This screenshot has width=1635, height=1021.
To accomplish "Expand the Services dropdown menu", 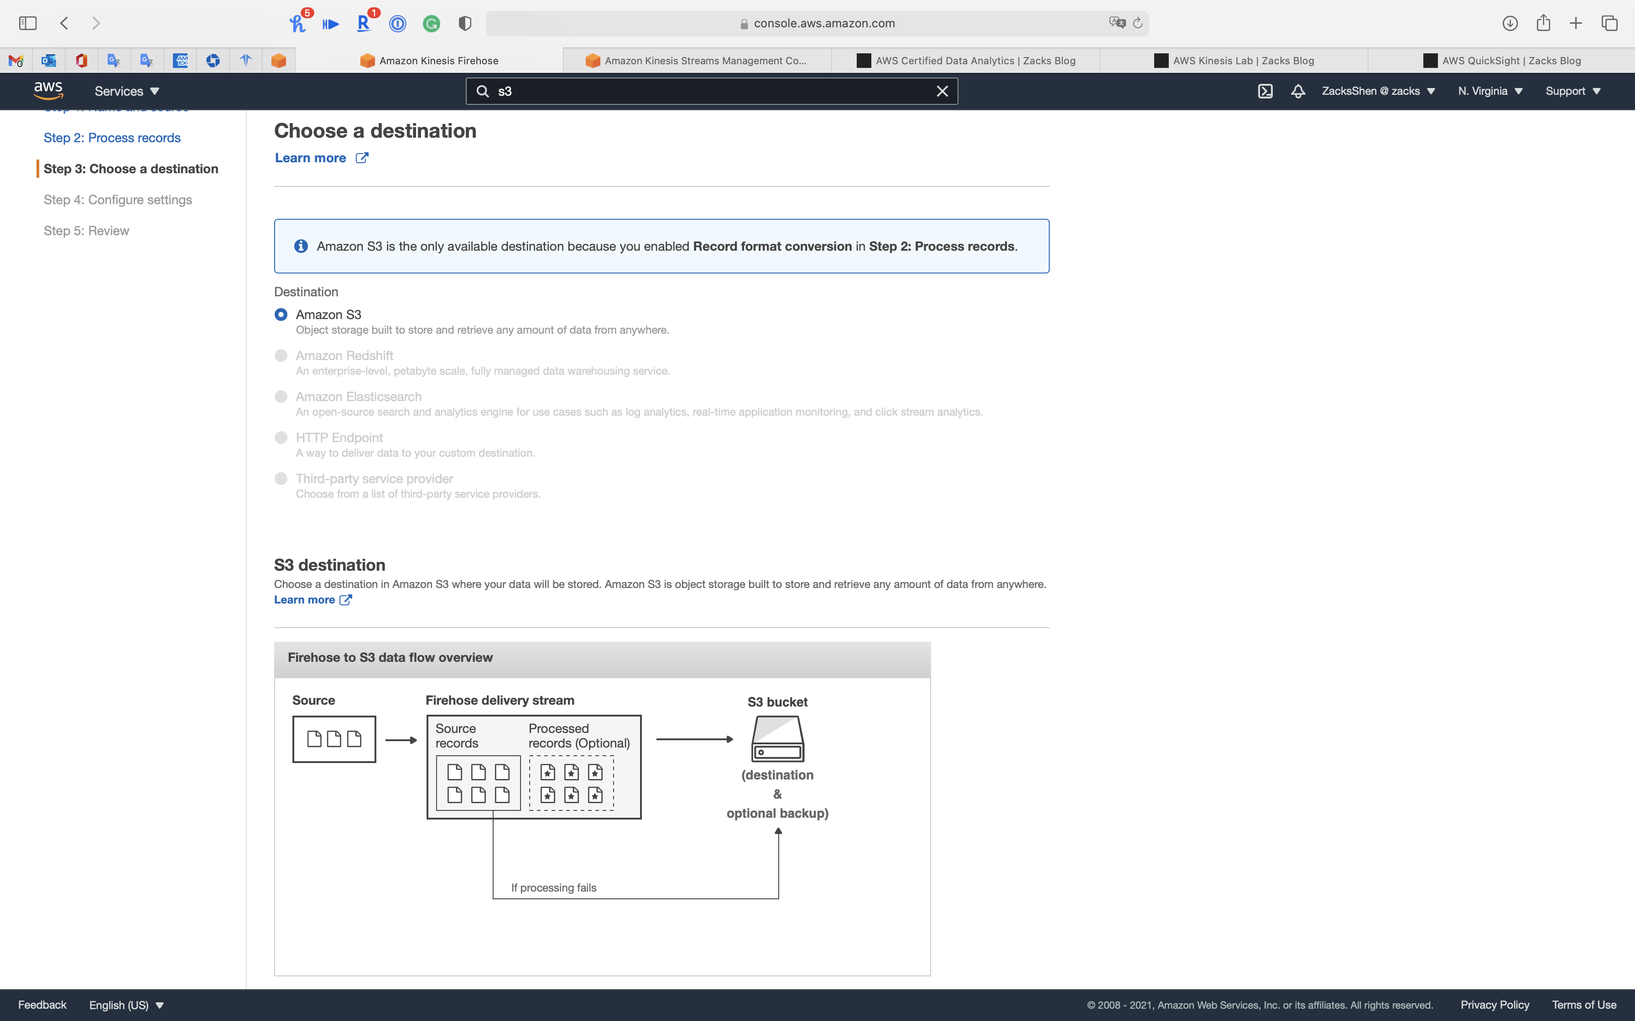I will 126,91.
